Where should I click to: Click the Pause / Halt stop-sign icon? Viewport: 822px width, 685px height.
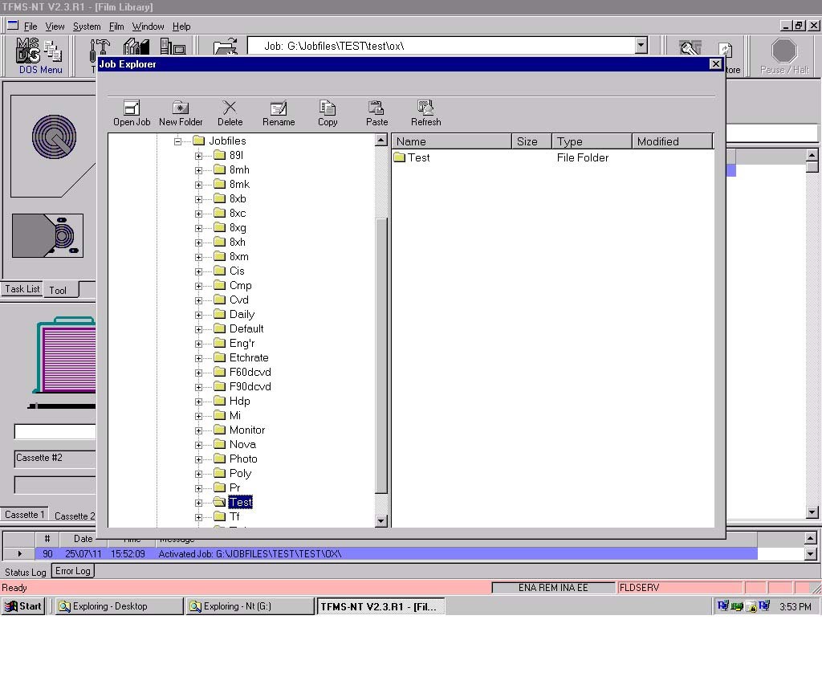[784, 51]
